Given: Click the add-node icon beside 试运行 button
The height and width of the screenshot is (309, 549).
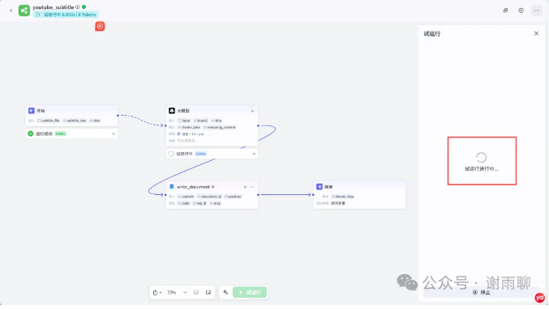Looking at the screenshot, I should 225,293.
